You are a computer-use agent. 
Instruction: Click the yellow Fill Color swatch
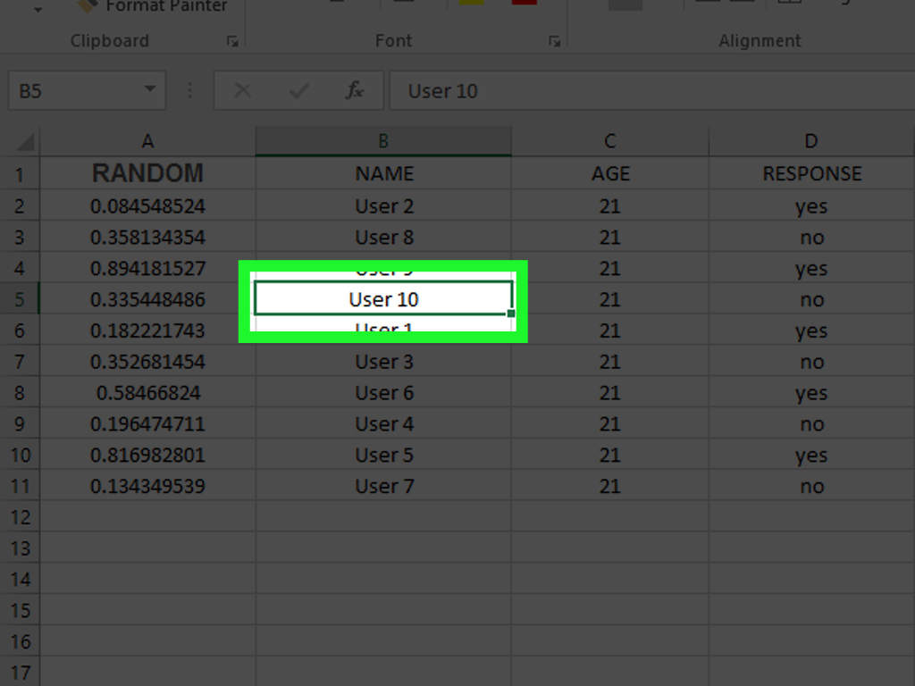point(473,3)
